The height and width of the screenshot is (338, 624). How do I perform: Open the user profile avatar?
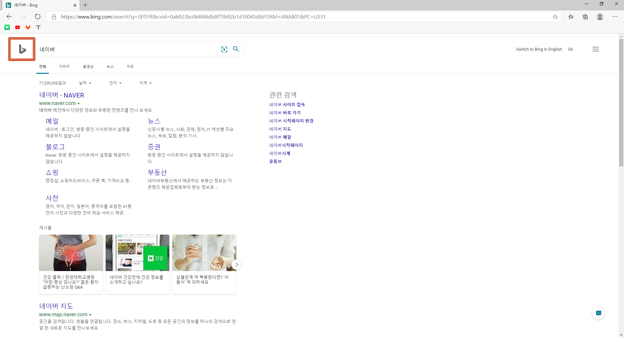pos(600,17)
